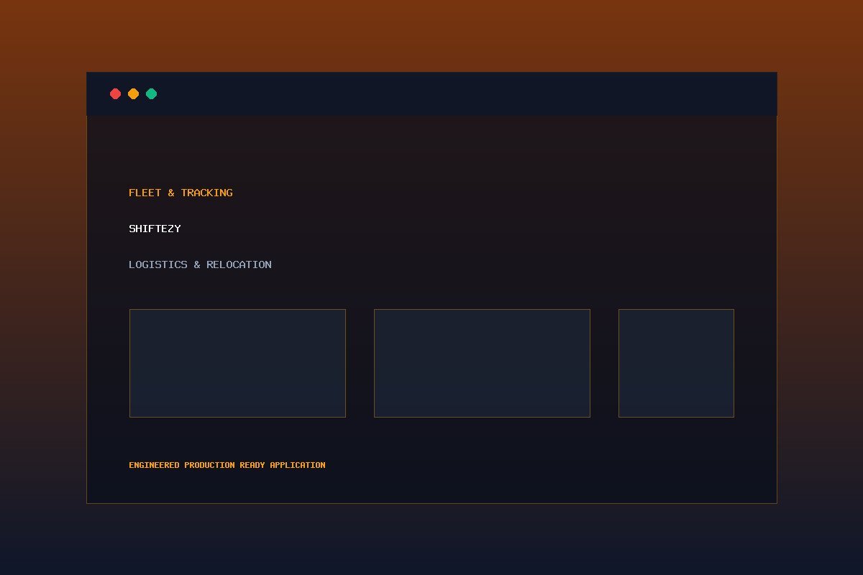Click the red close window dot

coord(115,94)
